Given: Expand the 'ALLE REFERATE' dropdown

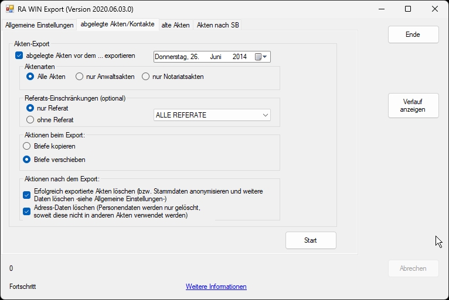Looking at the screenshot, I should point(265,115).
